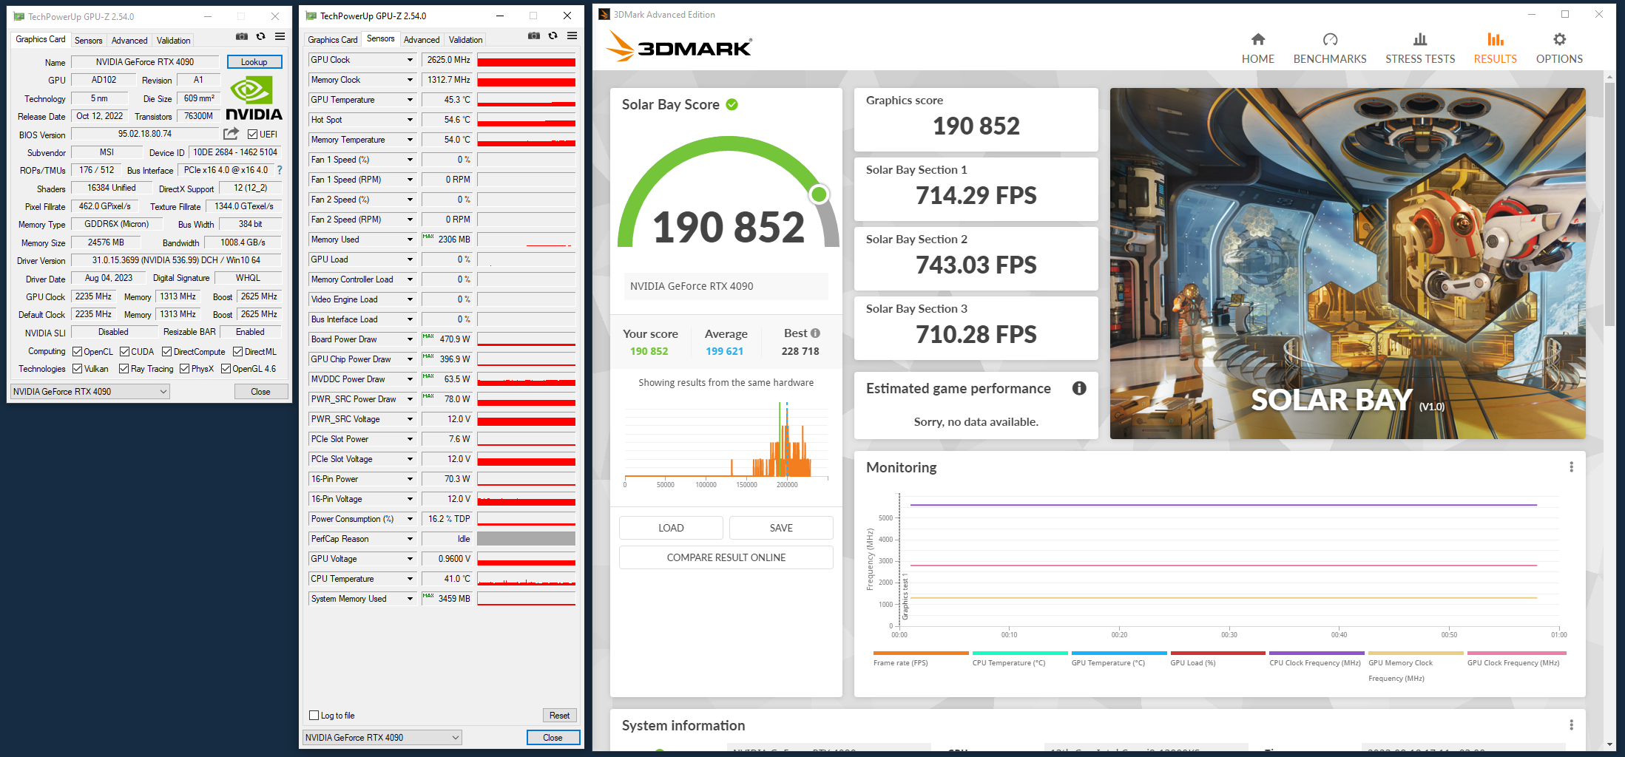The height and width of the screenshot is (757, 1625).
Task: Switch to Validation tab in the Graphics Card window
Action: pyautogui.click(x=173, y=40)
